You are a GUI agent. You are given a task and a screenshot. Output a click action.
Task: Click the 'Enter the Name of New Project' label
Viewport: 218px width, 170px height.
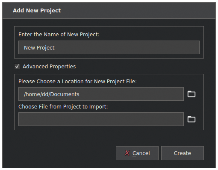(x=59, y=35)
